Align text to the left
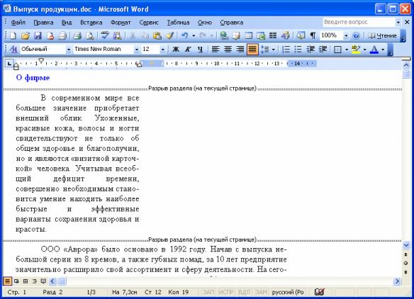414x299 pixels. point(216,50)
